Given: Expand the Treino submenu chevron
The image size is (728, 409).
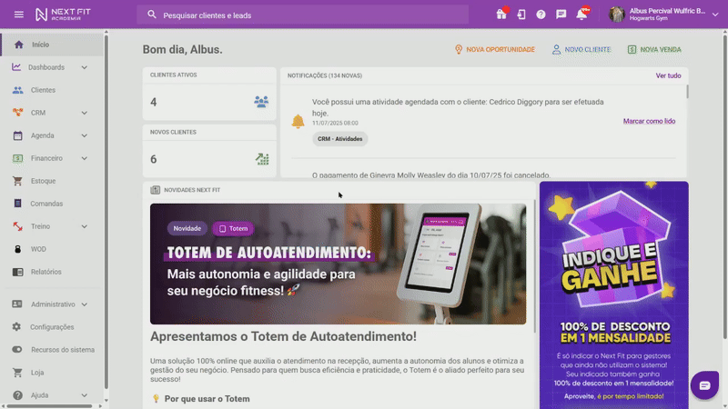Looking at the screenshot, I should [x=84, y=226].
